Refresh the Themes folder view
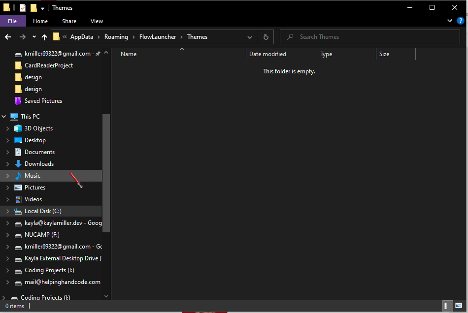Image resolution: width=468 pixels, height=313 pixels. point(266,37)
